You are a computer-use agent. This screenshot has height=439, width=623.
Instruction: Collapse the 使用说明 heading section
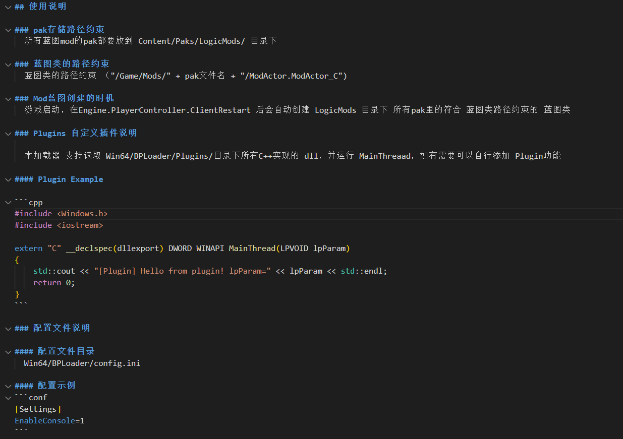tap(8, 7)
